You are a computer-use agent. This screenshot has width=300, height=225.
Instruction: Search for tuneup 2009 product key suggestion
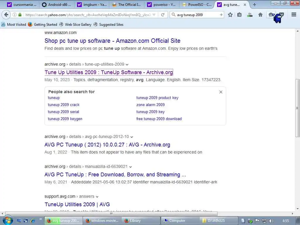[x=157, y=98]
